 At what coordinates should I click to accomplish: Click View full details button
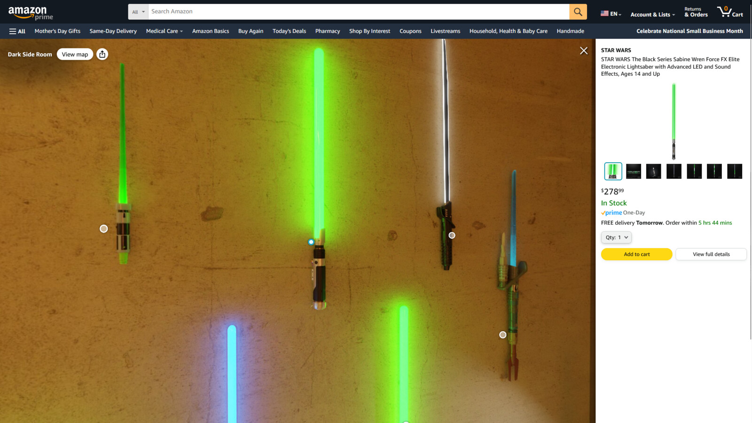(711, 254)
